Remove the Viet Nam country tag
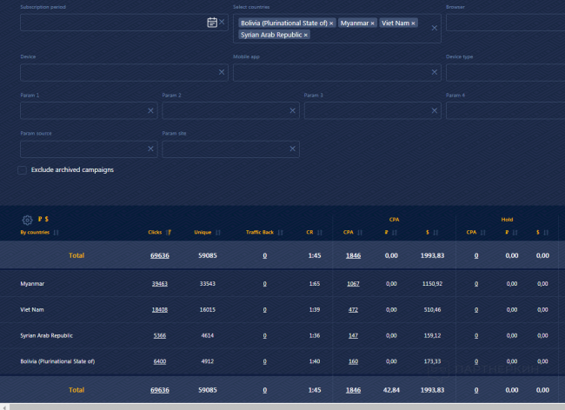The image size is (565, 410). (x=414, y=23)
